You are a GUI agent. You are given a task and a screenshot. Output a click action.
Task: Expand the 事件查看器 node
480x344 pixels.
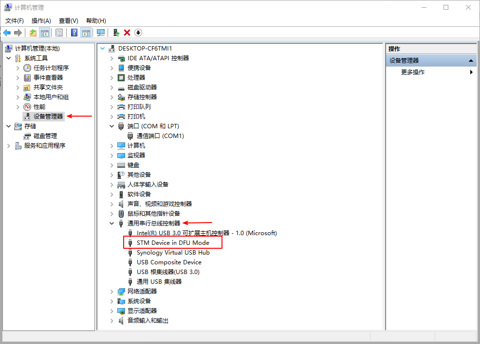coord(18,78)
